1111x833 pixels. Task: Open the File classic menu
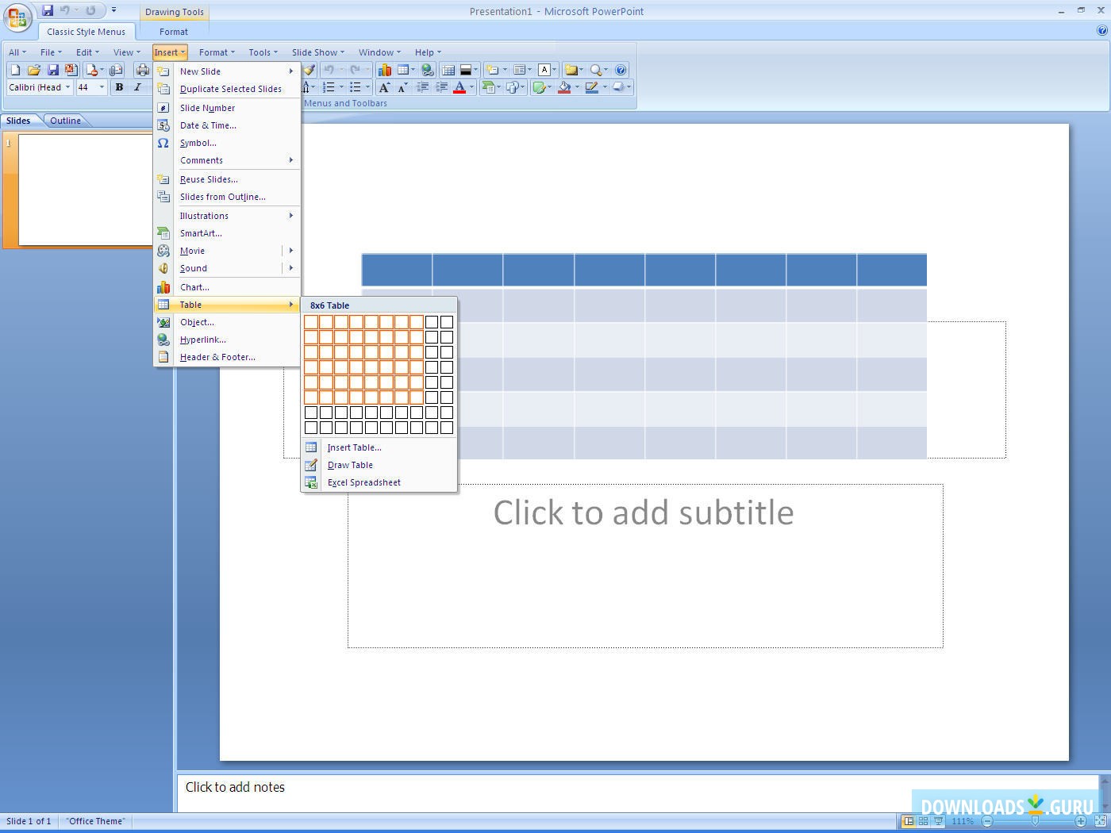click(x=51, y=52)
